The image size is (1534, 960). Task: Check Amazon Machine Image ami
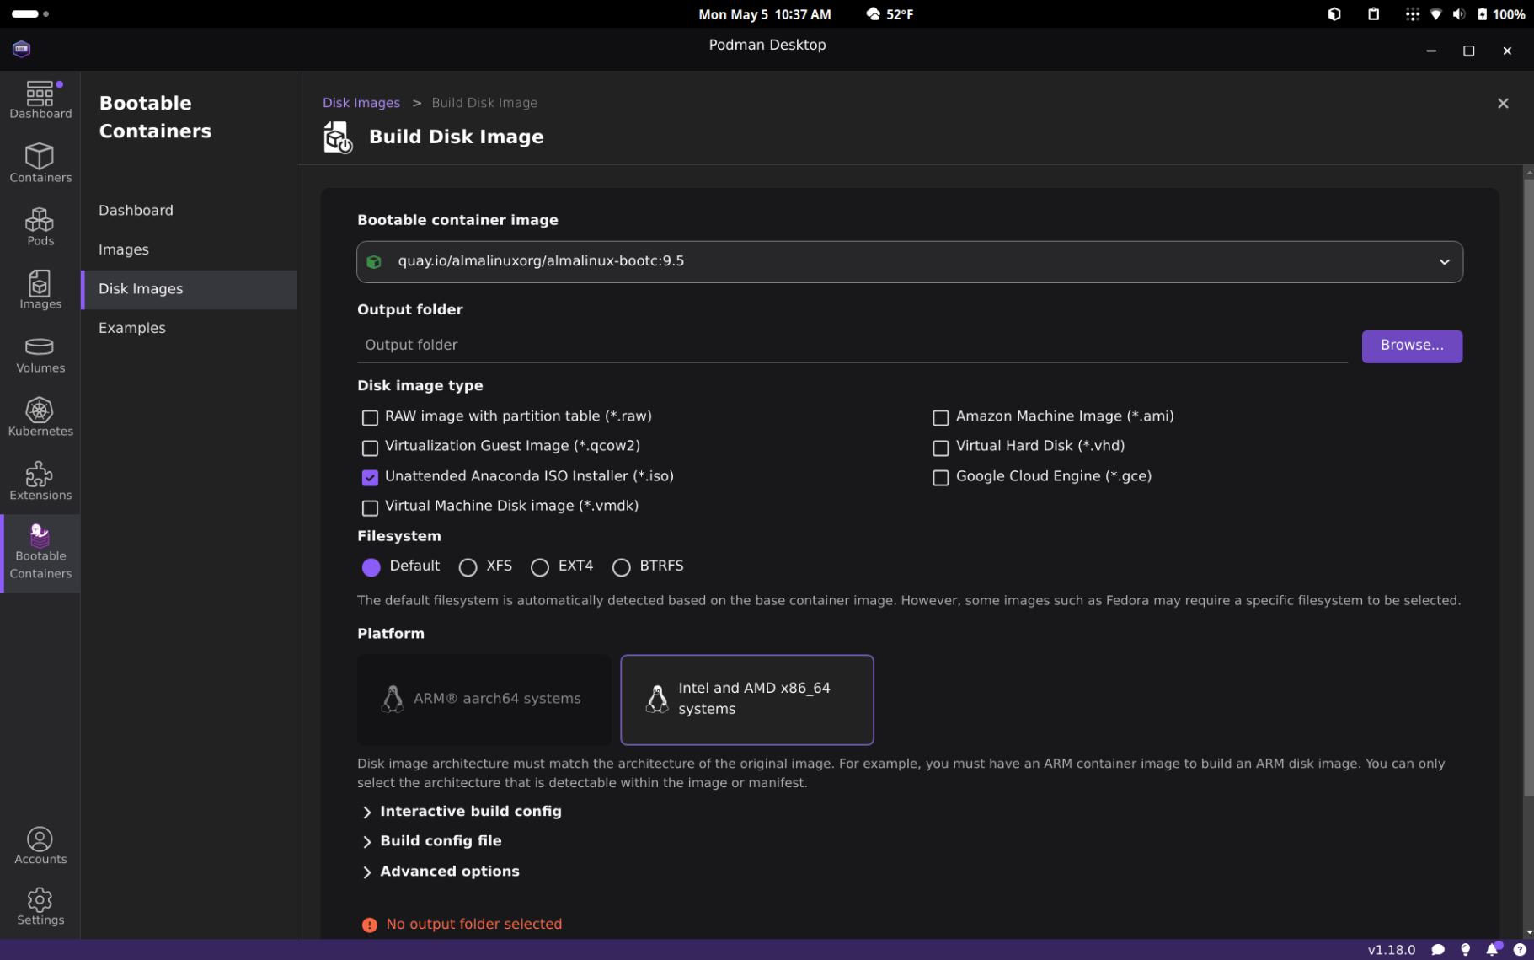point(941,417)
